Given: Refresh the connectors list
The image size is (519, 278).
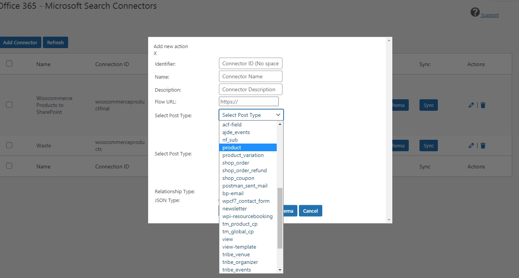Looking at the screenshot, I should pyautogui.click(x=55, y=42).
